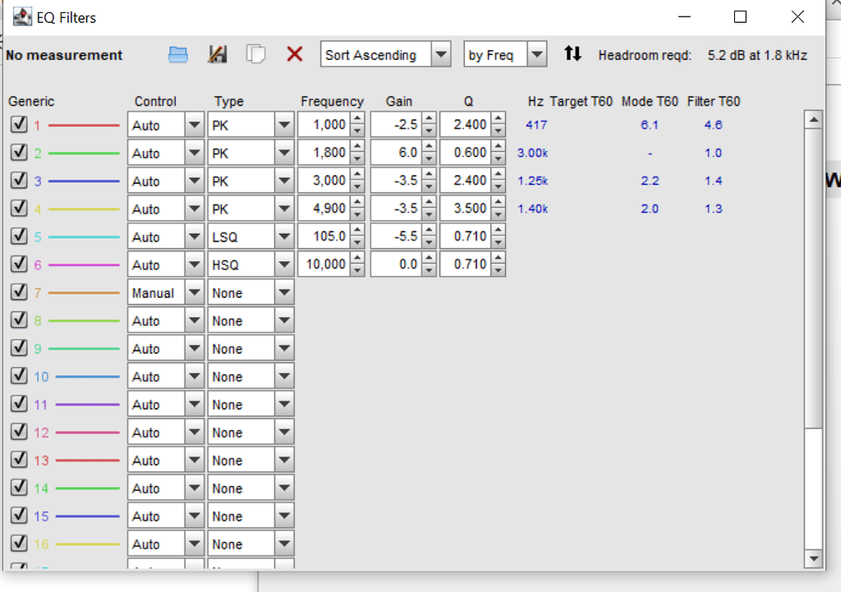Select filter 8 Type dropdown

click(285, 319)
